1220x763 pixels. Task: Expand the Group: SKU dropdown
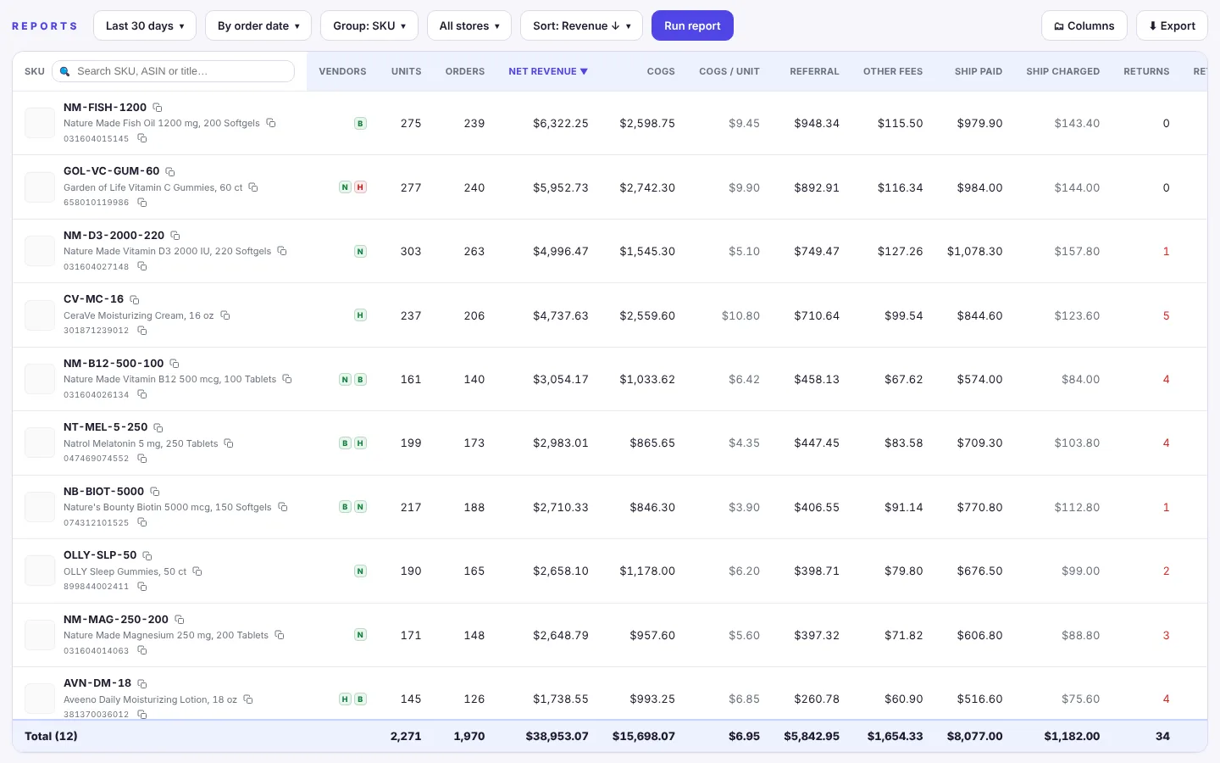369,25
